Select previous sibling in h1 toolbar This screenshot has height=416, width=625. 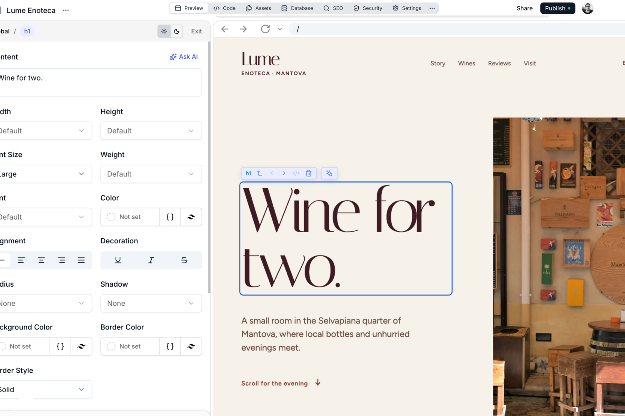(272, 173)
